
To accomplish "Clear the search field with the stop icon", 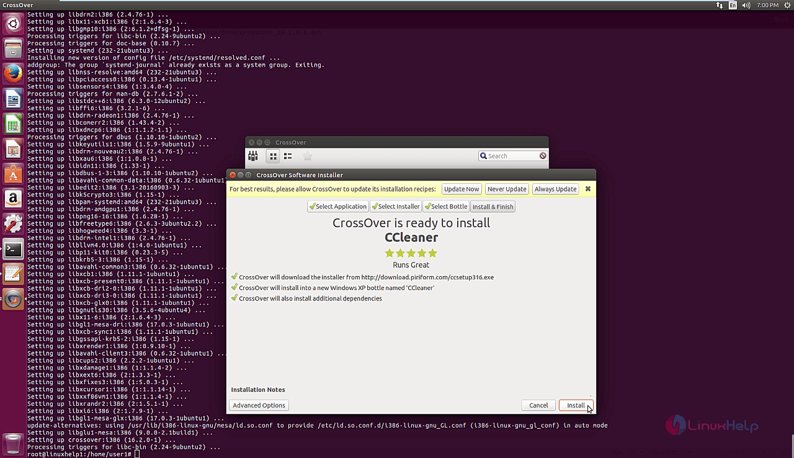I will (x=543, y=156).
